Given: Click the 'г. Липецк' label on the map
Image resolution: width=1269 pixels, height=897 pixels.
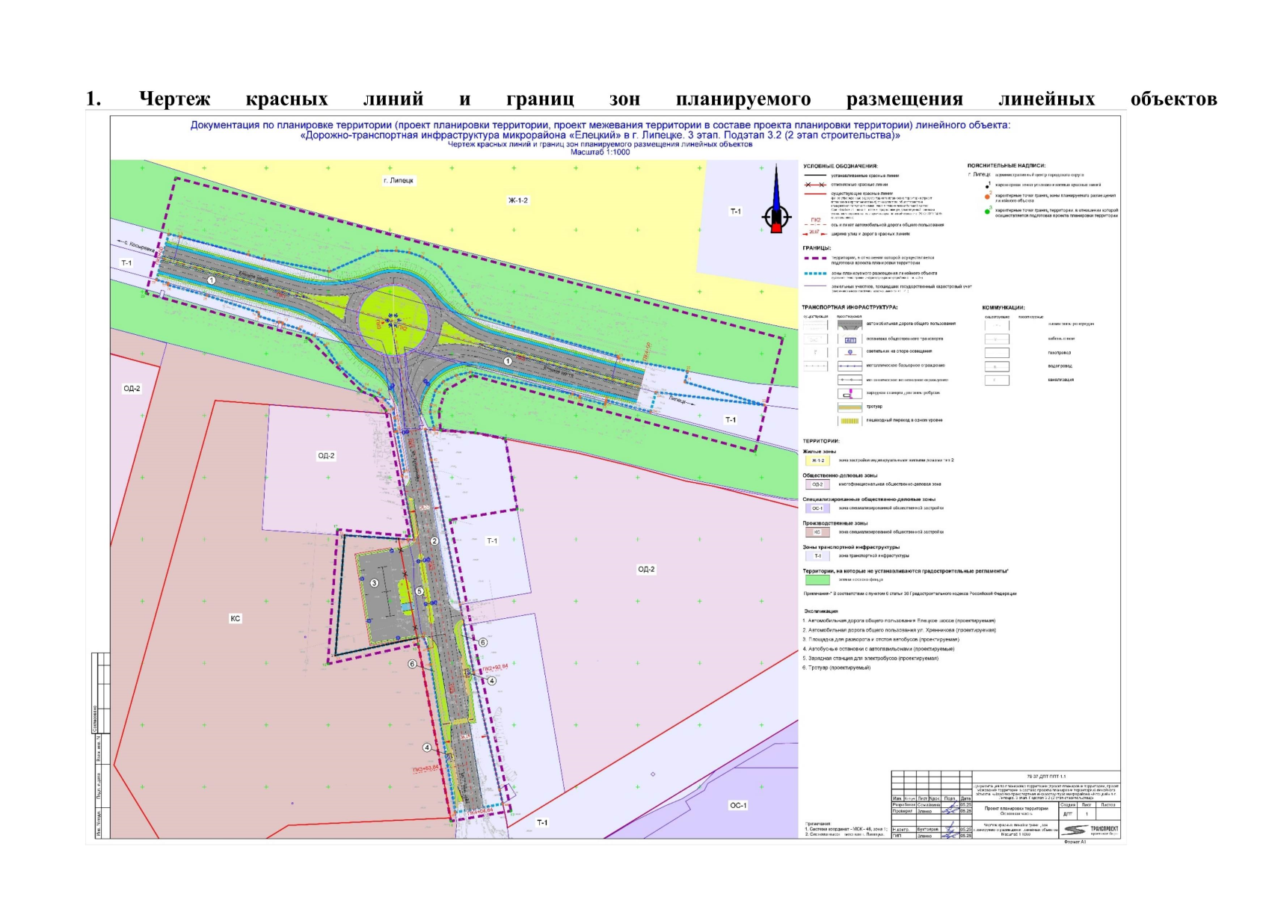Looking at the screenshot, I should pyautogui.click(x=398, y=180).
